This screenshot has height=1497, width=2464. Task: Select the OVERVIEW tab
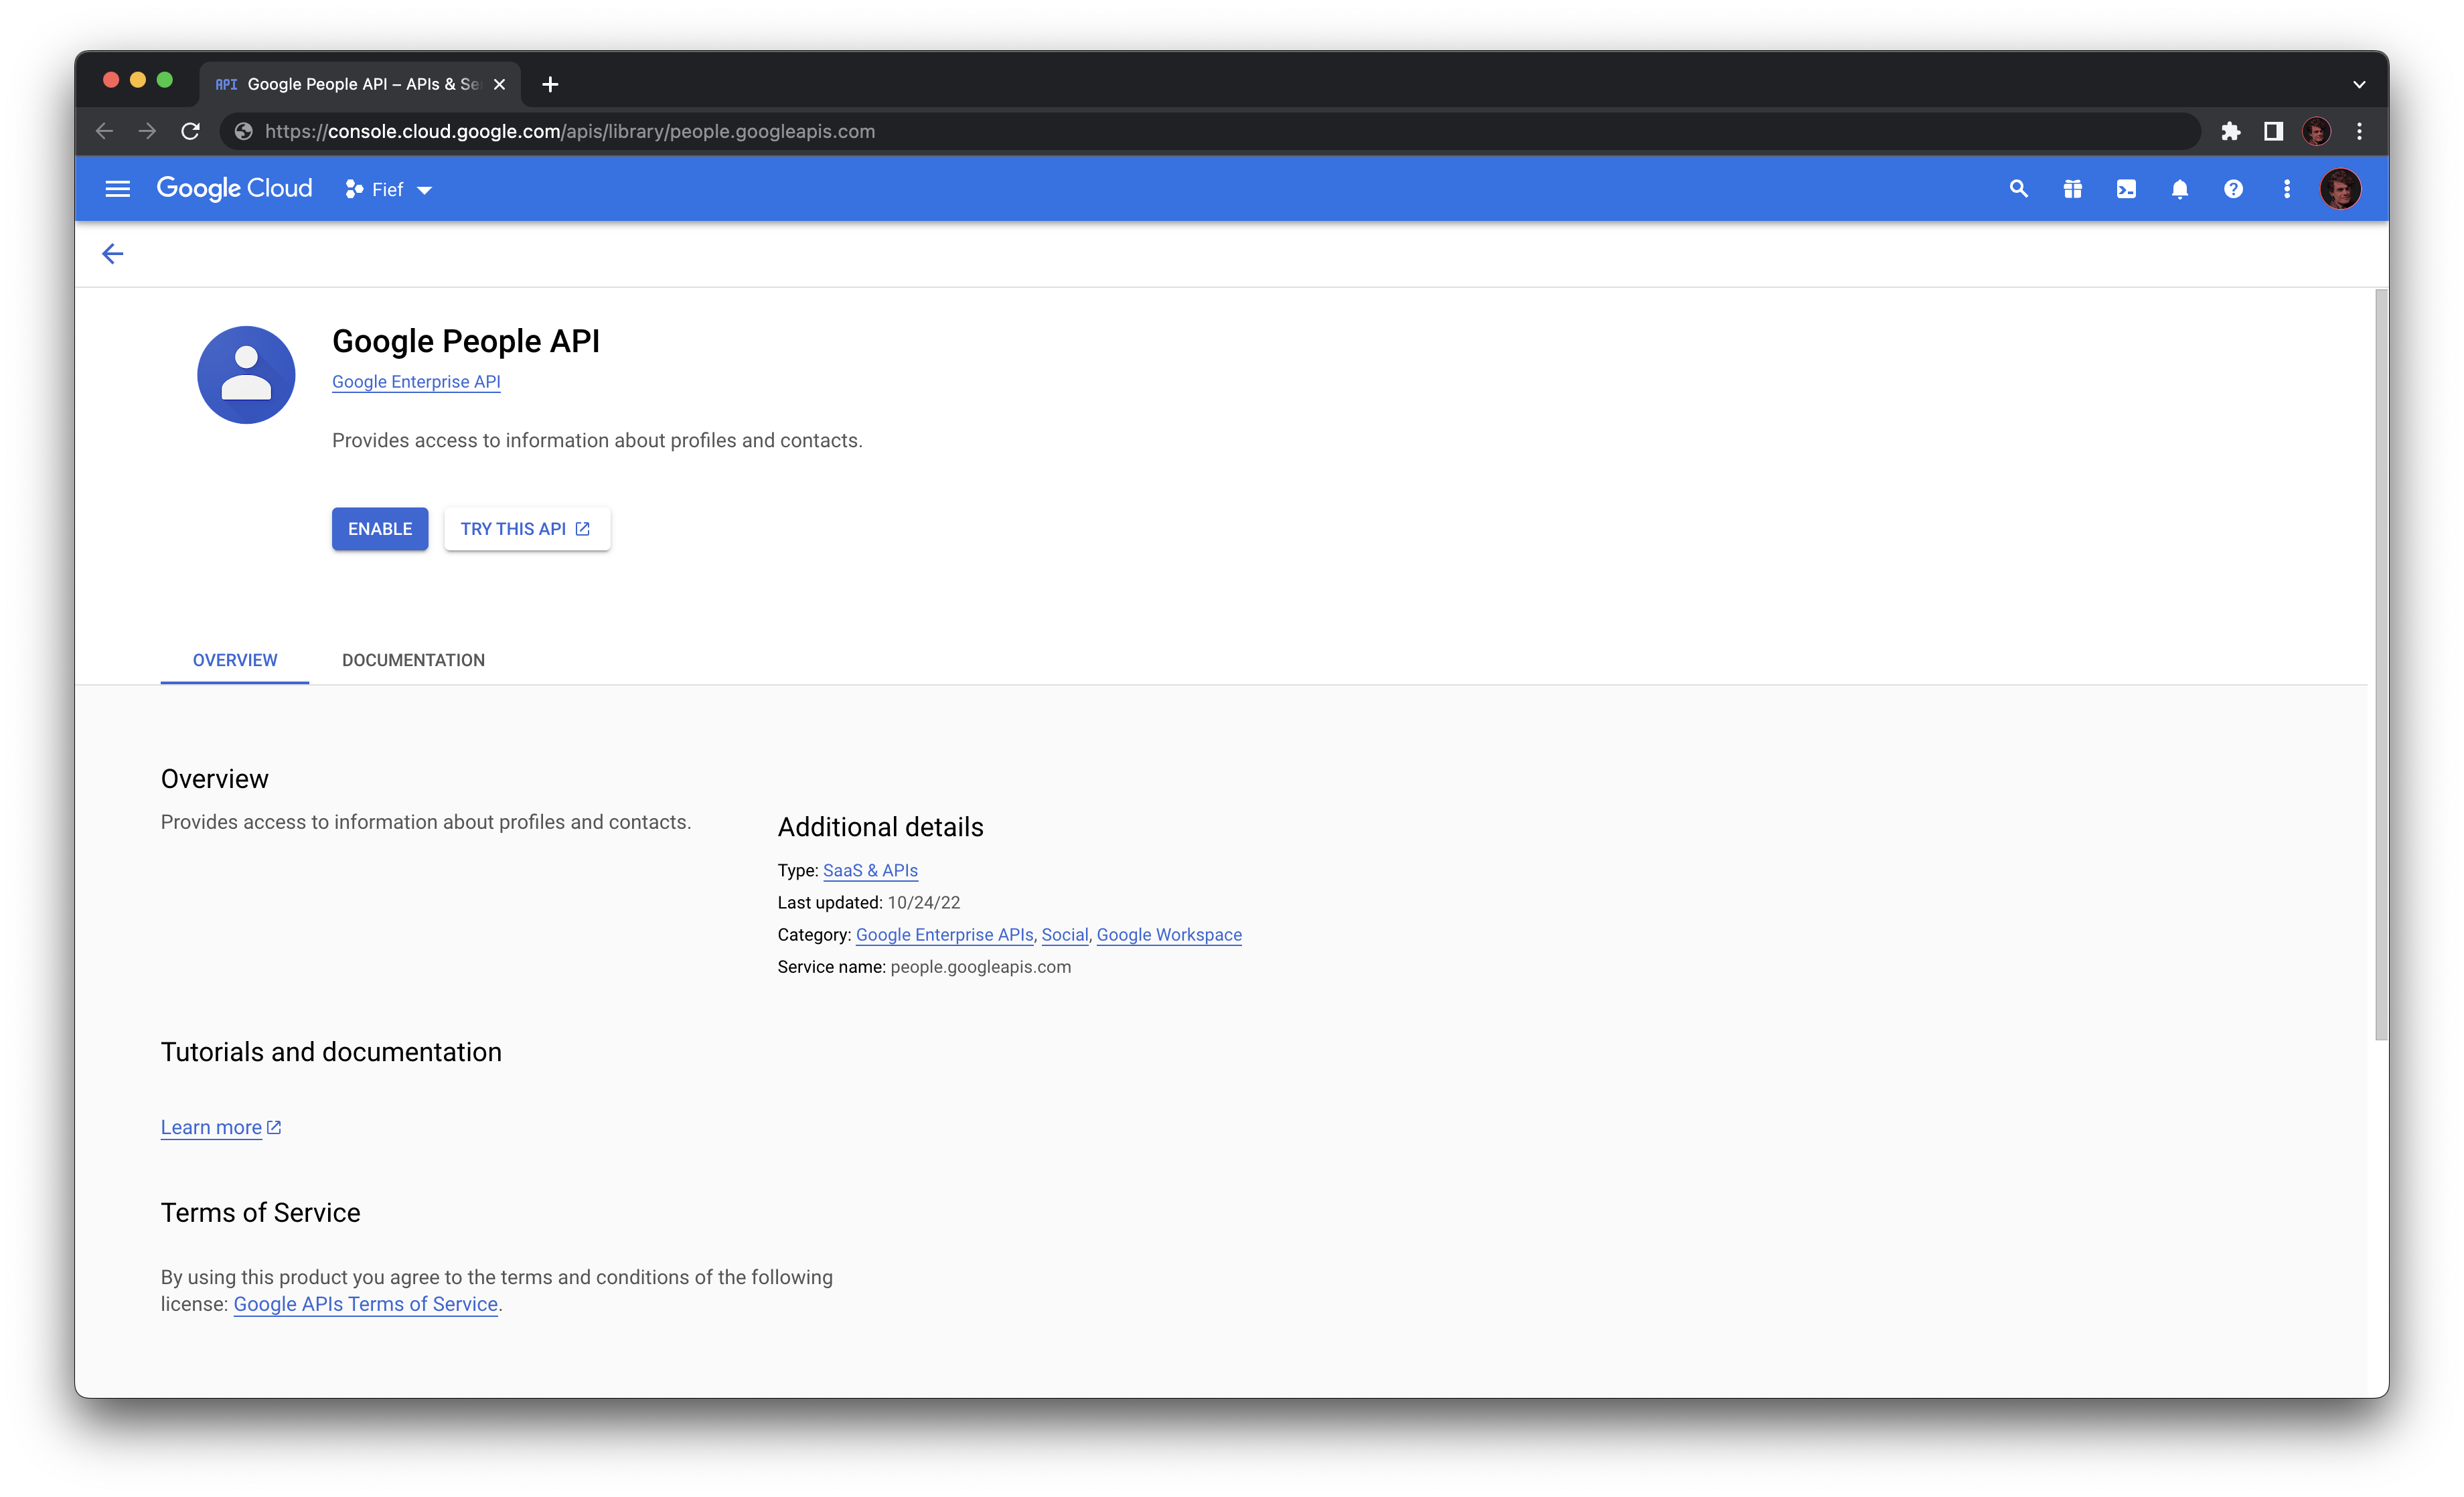click(x=234, y=660)
